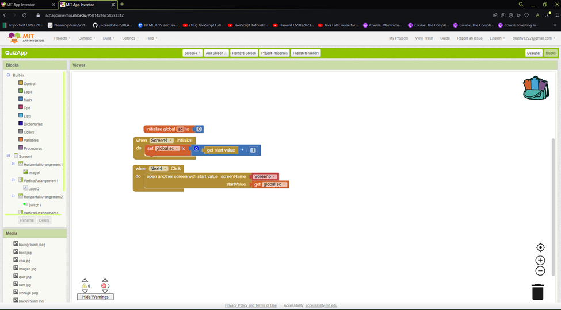Click the Rename button
This screenshot has height=310, width=561.
tap(27, 220)
